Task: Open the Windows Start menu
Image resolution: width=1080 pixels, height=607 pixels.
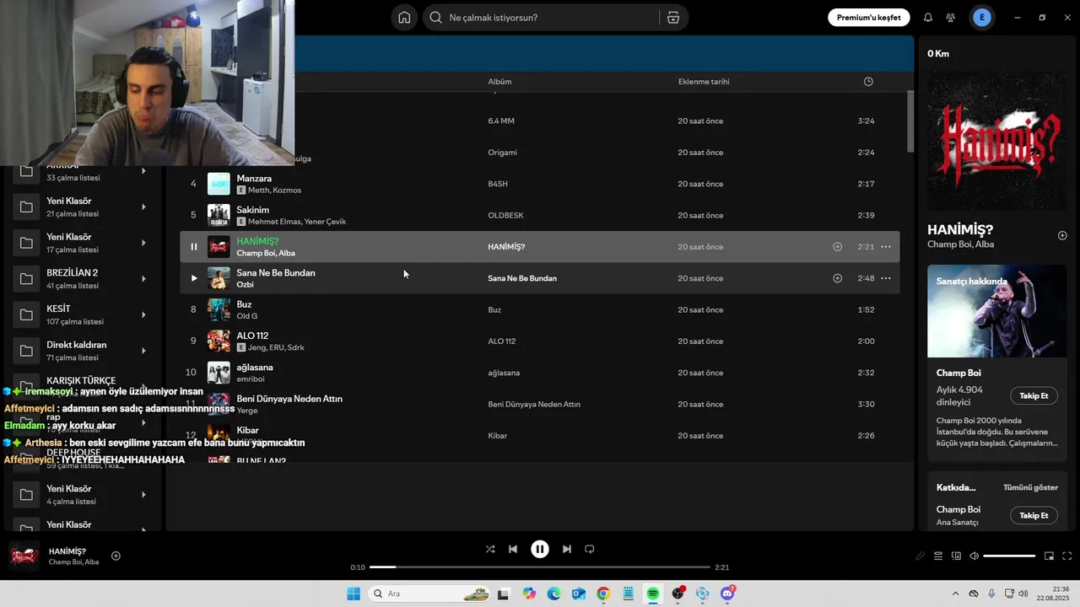Action: (354, 594)
